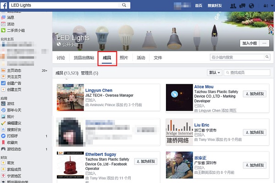Switch to group 活动 tab
This screenshot has width=275, height=183.
point(141,58)
